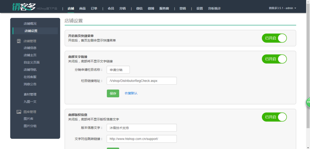Open the 设置 top menu
Image resolution: width=310 pixels, height=149 pixels.
point(200,9)
